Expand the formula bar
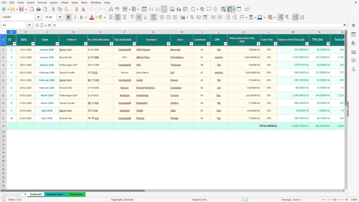359x202 pixels. coord(345,25)
